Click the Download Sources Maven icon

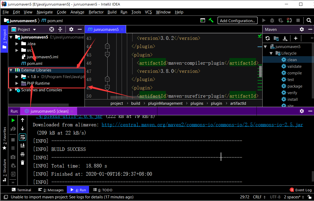(285, 38)
